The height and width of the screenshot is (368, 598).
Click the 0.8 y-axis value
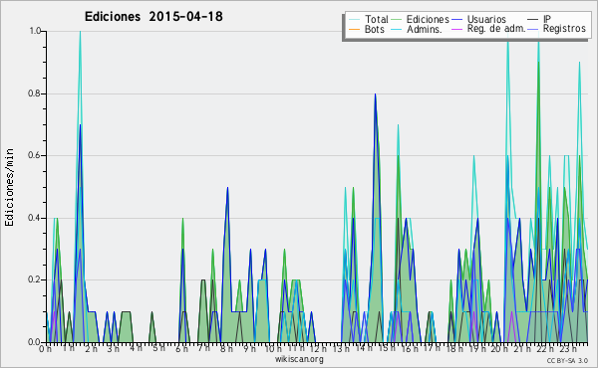coord(35,93)
